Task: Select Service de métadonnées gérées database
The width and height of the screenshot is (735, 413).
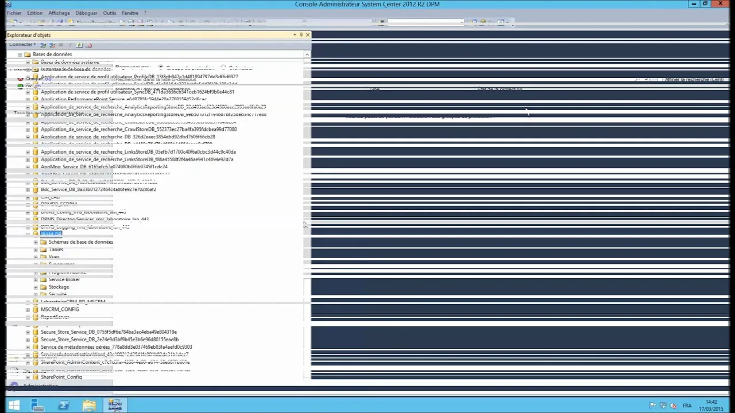Action: pyautogui.click(x=116, y=347)
